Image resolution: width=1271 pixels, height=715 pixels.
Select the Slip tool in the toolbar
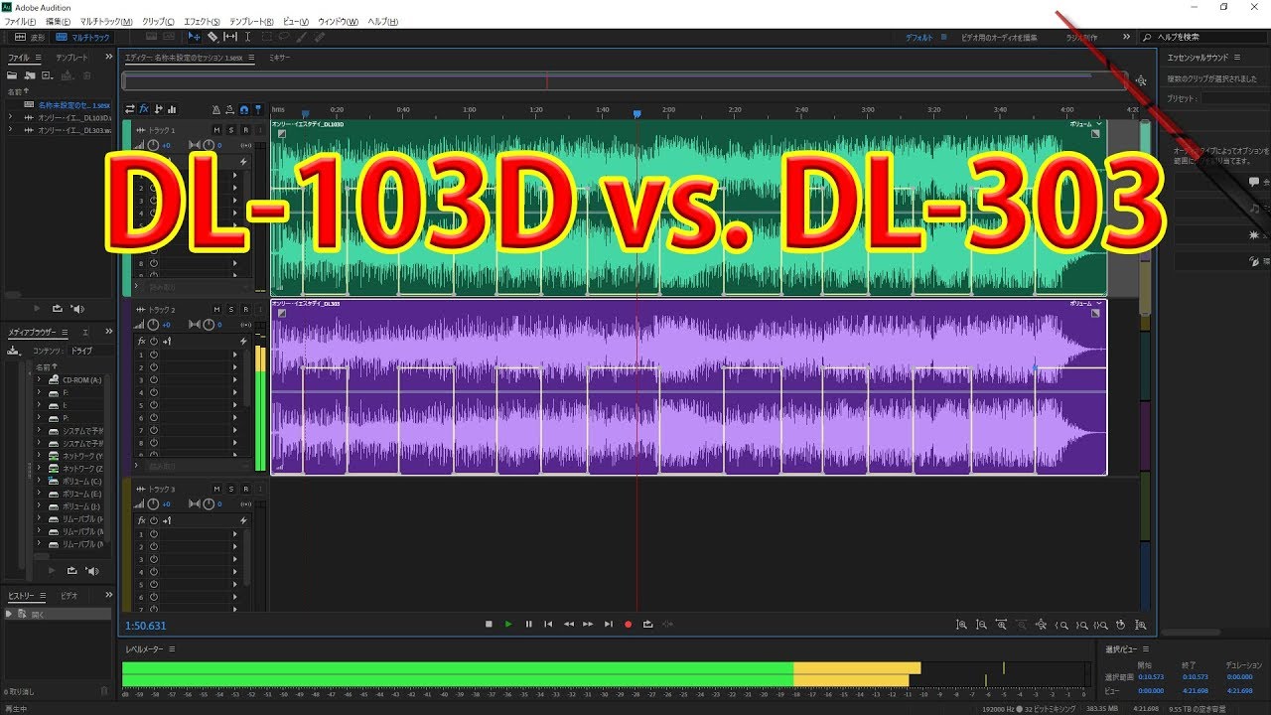pyautogui.click(x=230, y=37)
